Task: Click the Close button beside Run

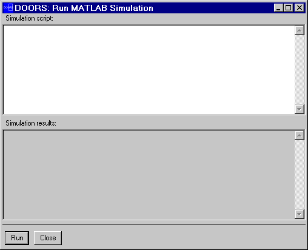Action: 48,238
